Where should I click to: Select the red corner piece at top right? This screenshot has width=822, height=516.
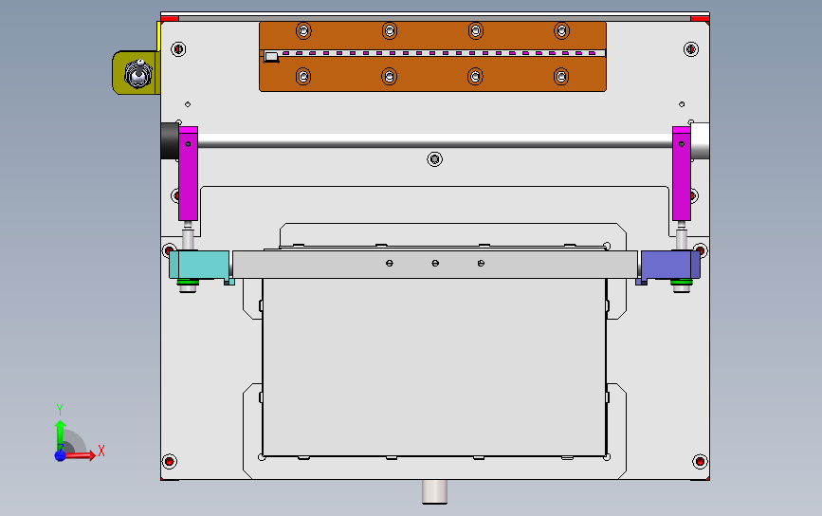click(700, 19)
